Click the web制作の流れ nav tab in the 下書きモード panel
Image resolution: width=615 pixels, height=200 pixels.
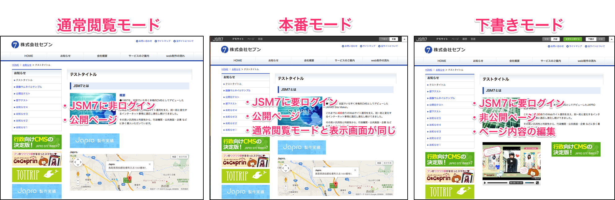point(587,61)
